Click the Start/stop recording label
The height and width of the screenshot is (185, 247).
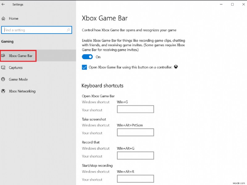(x=97, y=166)
